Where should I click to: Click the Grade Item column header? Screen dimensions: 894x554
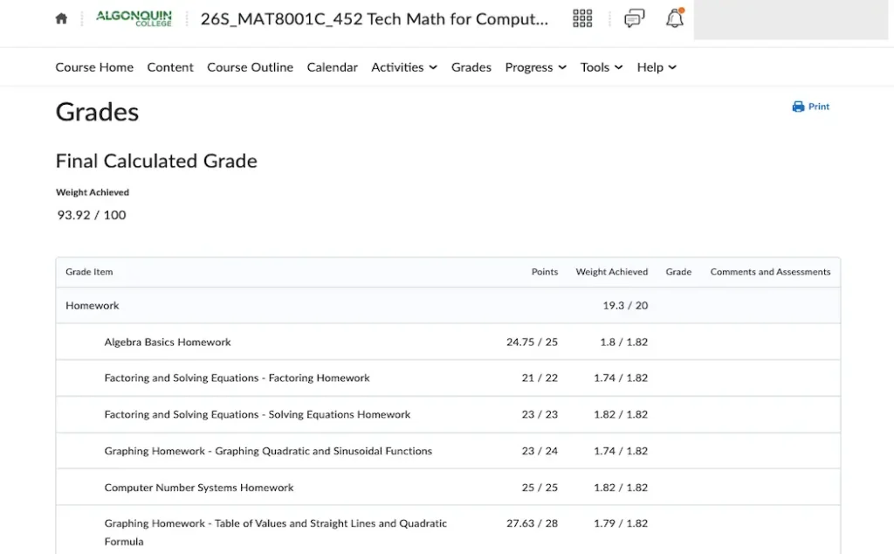(x=89, y=272)
